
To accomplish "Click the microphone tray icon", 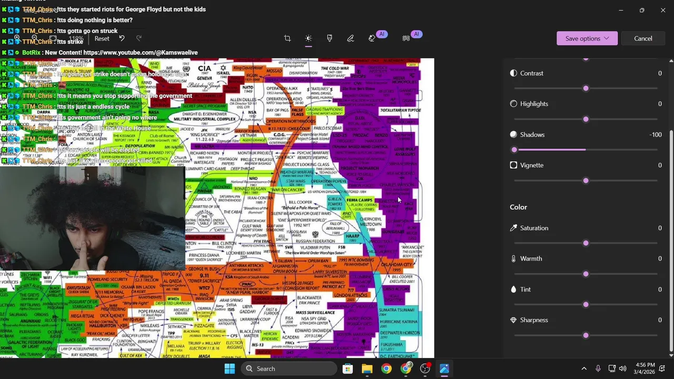I will [x=598, y=368].
